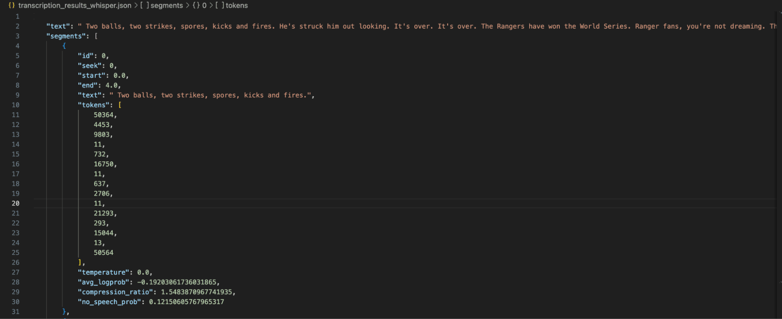Click the "avg_logprob" key
Screen dimensions: 782x319
[103, 282]
